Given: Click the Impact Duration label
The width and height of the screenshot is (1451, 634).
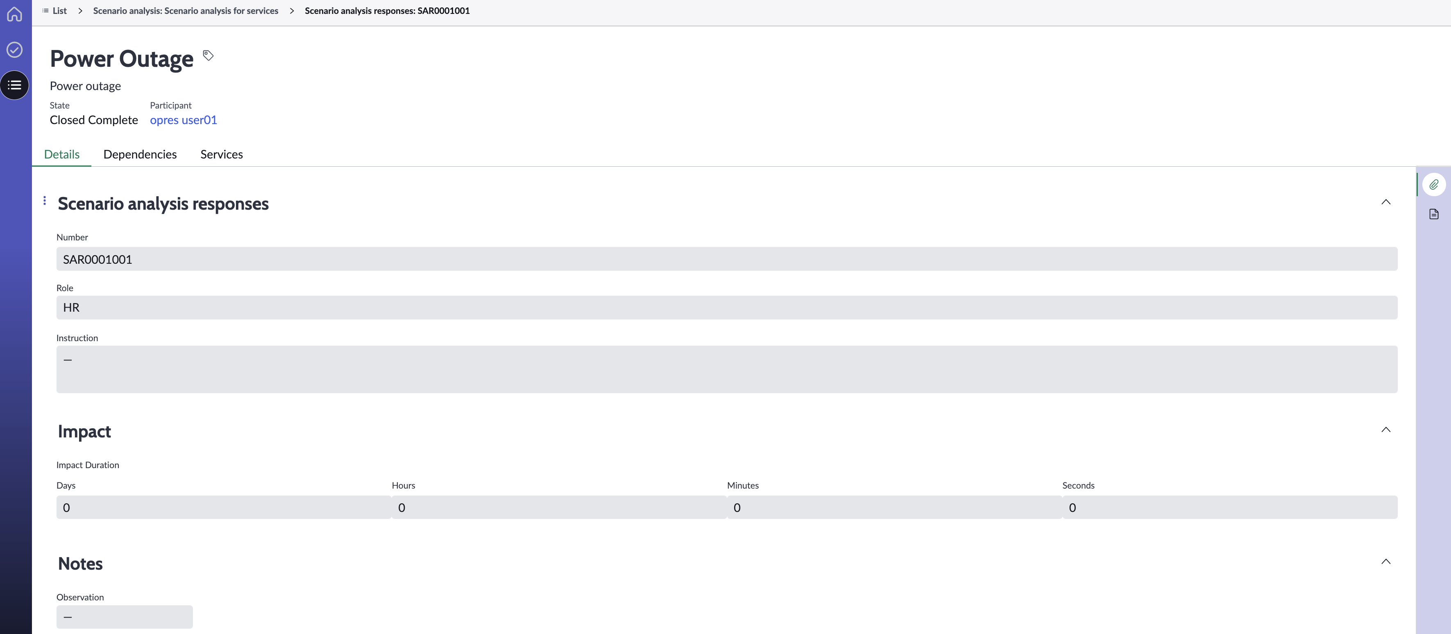Looking at the screenshot, I should (x=87, y=465).
